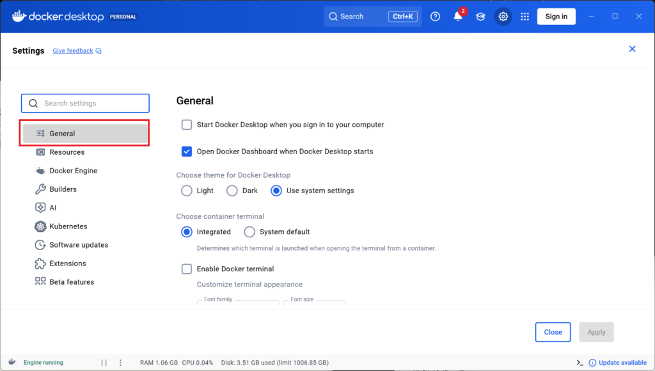Open the Software updates section
Image resolution: width=655 pixels, height=371 pixels.
85,245
